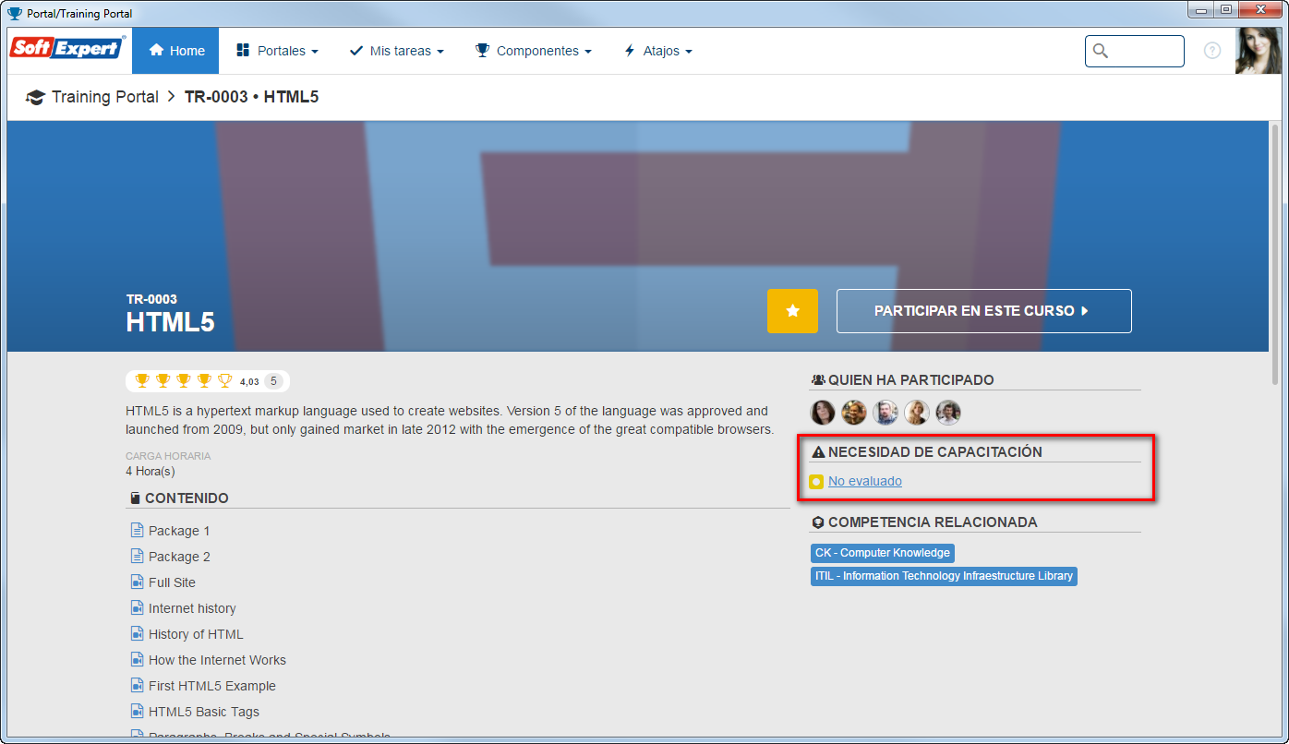Click the HTML5 course title in banner

coord(170,322)
